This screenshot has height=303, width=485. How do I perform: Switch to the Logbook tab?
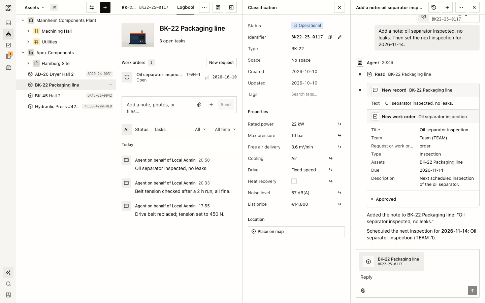tap(185, 7)
